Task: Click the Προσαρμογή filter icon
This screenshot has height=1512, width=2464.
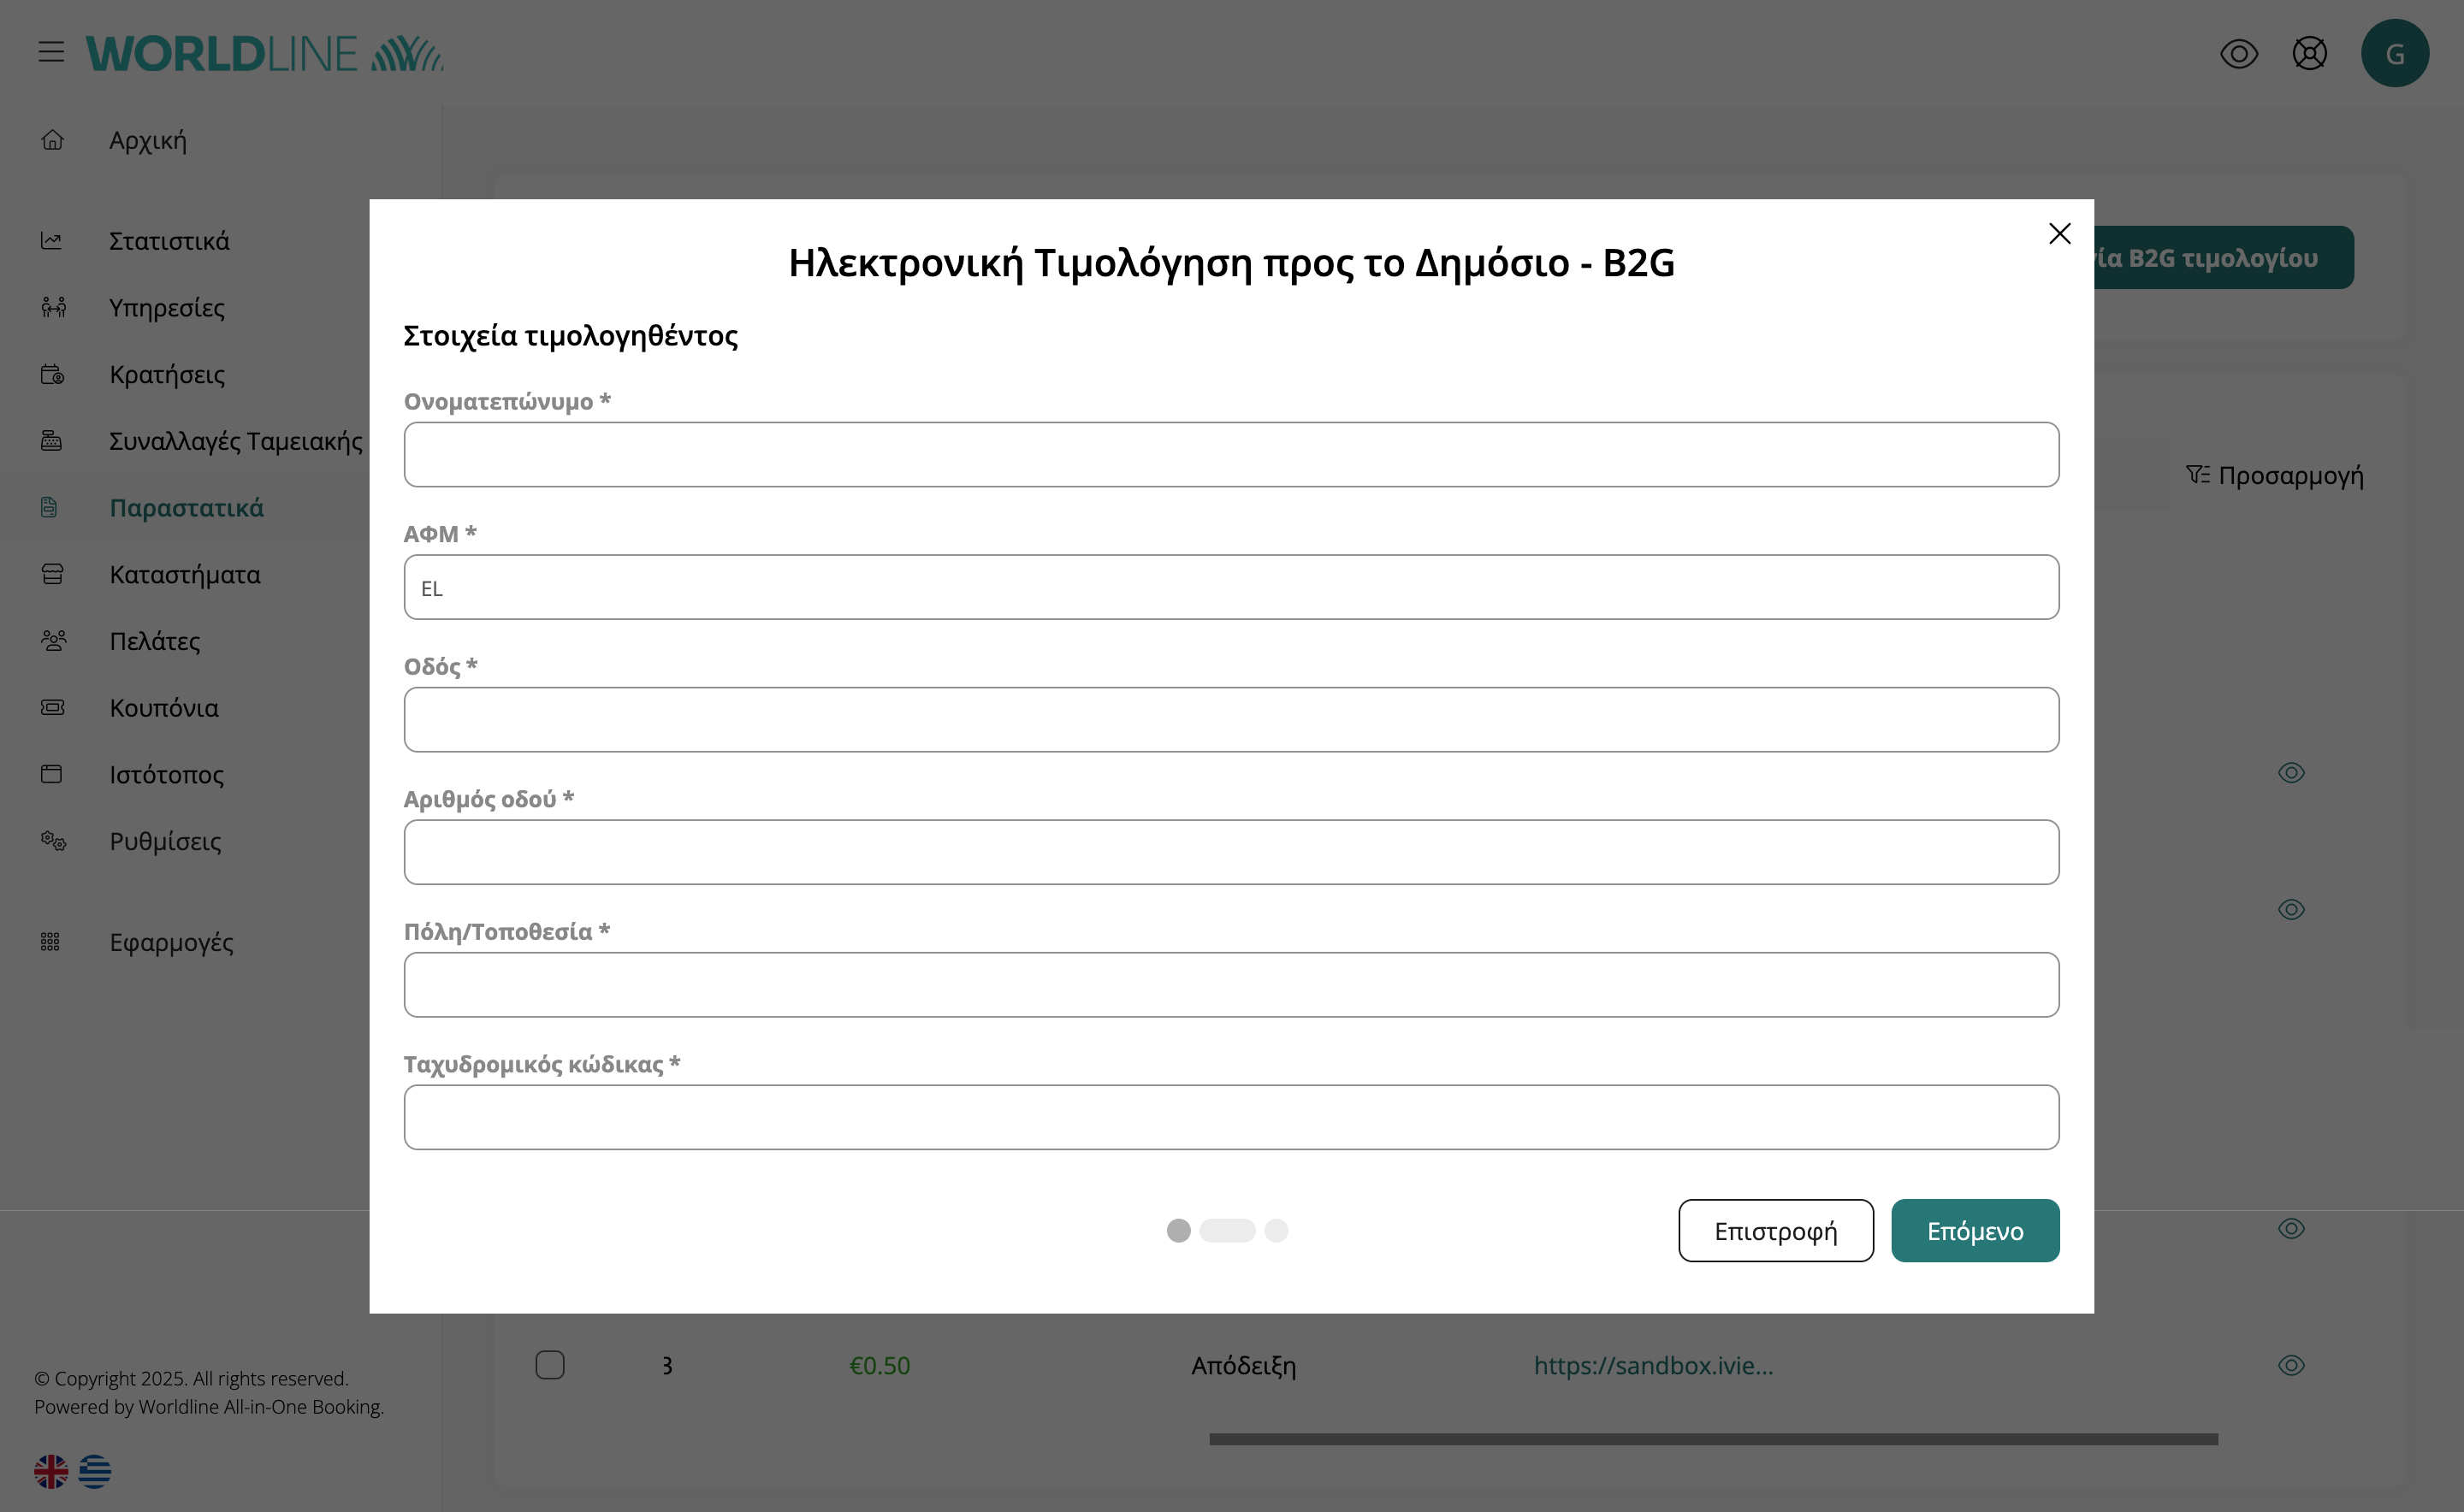Action: click(x=2198, y=475)
